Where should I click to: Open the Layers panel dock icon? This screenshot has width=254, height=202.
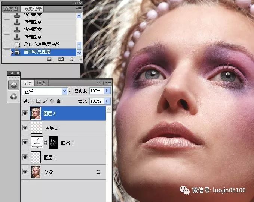coord(13,85)
